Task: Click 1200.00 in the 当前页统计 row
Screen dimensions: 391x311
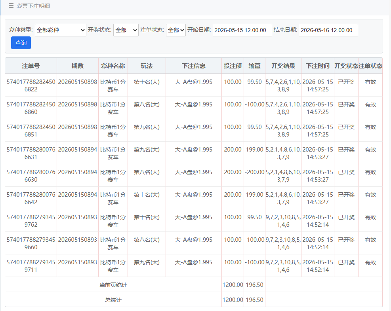Action: (233, 284)
